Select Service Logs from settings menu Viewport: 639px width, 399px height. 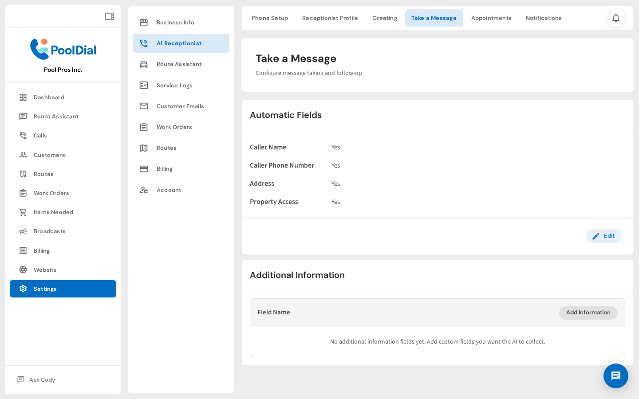pos(174,85)
